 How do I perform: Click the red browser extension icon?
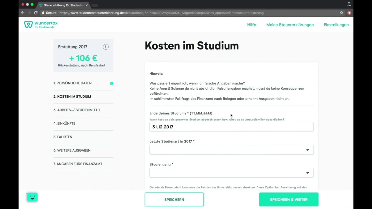click(349, 13)
